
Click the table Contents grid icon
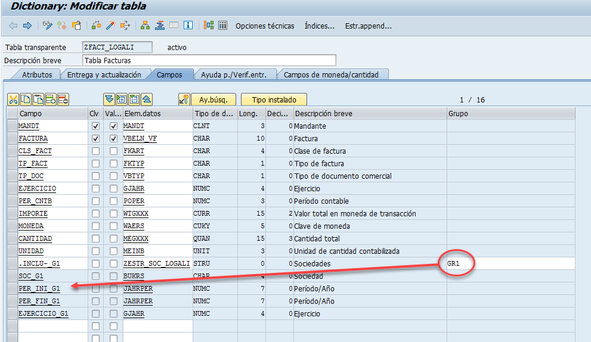pos(223,26)
